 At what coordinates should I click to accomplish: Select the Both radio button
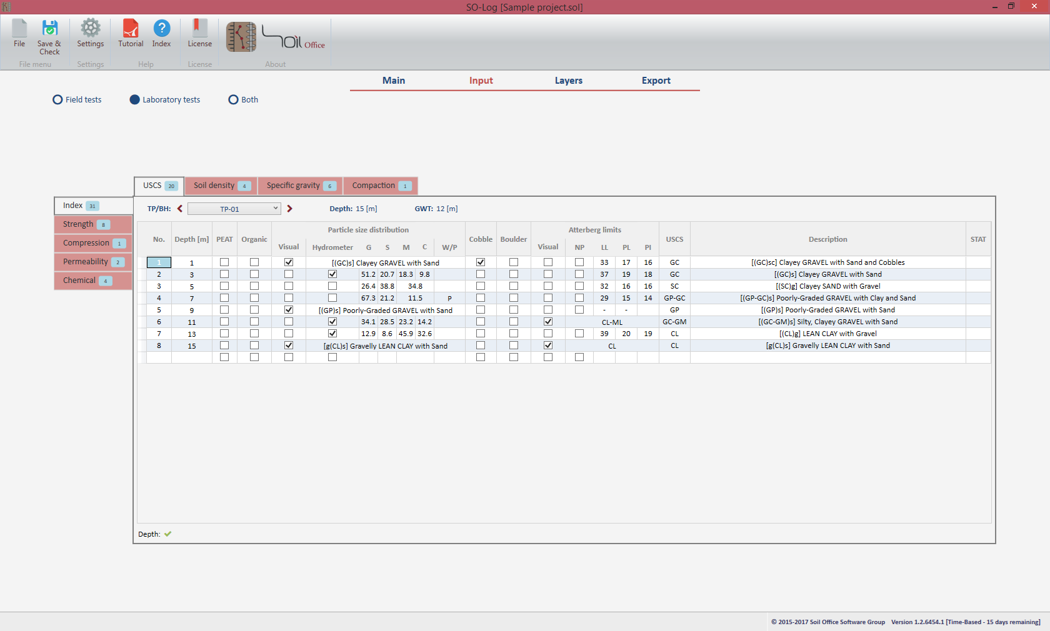click(233, 99)
